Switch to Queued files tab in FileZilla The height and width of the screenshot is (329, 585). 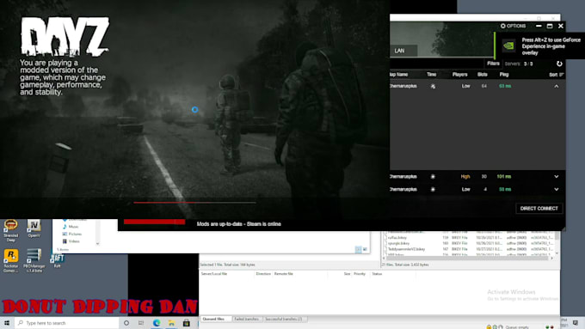(x=213, y=319)
